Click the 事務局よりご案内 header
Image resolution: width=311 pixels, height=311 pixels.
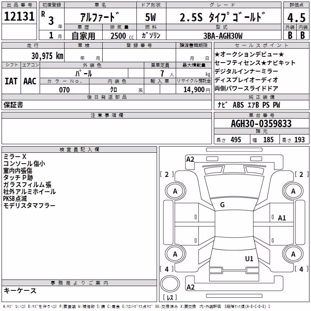[79, 283]
